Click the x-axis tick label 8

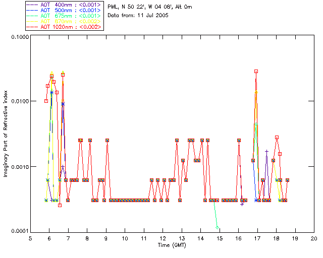pos(87,238)
